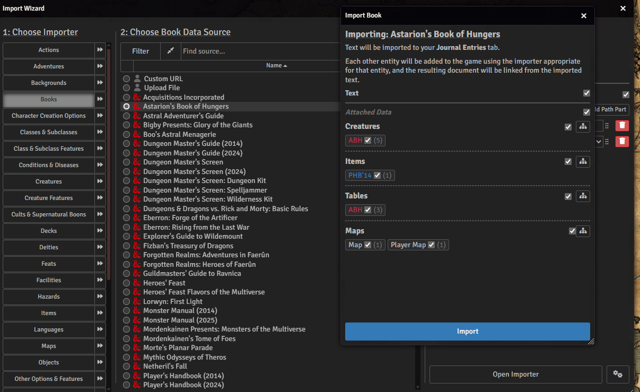Image resolution: width=640 pixels, height=392 pixels.
Task: Toggle the PHB'14 items checkbox
Action: coord(377,176)
